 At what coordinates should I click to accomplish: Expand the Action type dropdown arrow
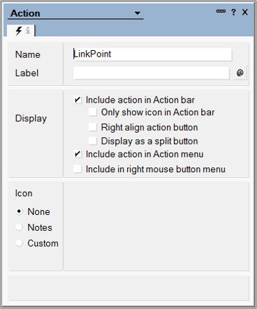pos(138,13)
